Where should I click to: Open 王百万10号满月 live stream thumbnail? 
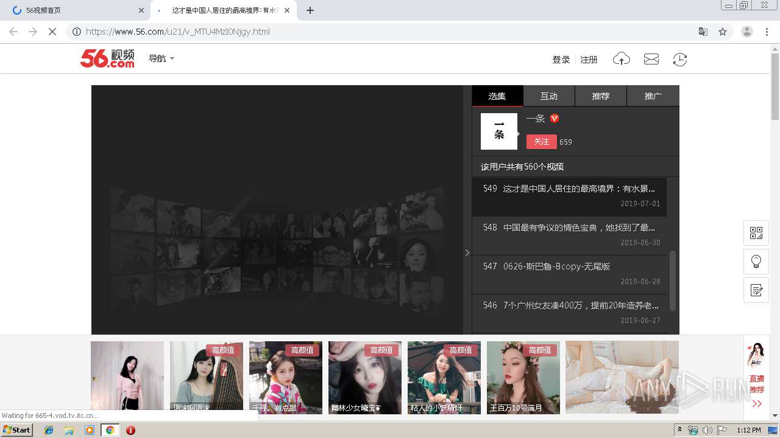coord(523,377)
